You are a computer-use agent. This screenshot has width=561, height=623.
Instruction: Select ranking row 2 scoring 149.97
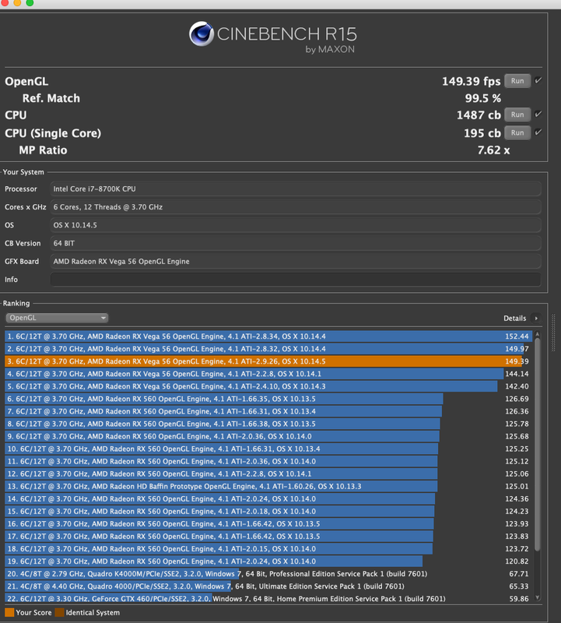(x=268, y=349)
